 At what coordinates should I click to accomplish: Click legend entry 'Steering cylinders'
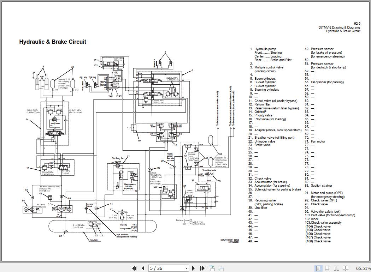267,89
